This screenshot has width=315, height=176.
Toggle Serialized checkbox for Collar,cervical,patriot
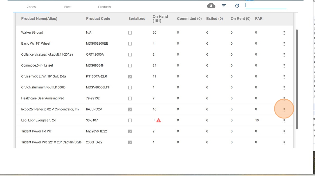(x=130, y=54)
